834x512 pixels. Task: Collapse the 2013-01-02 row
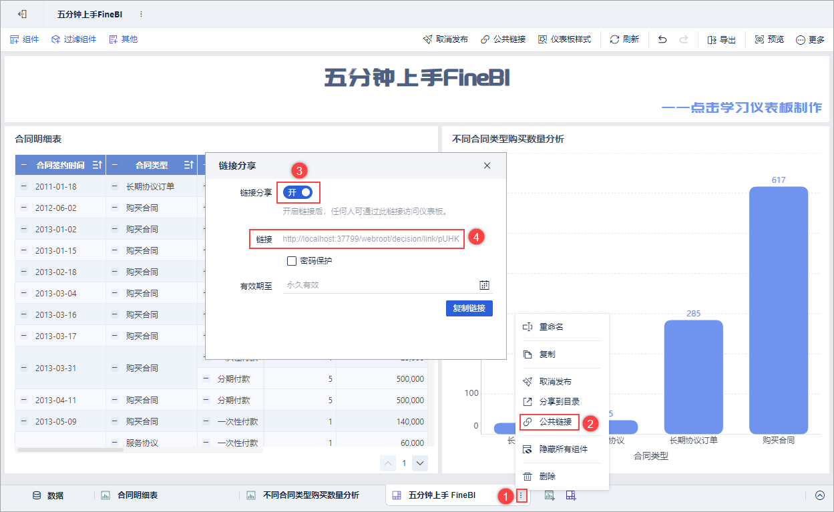coord(24,229)
